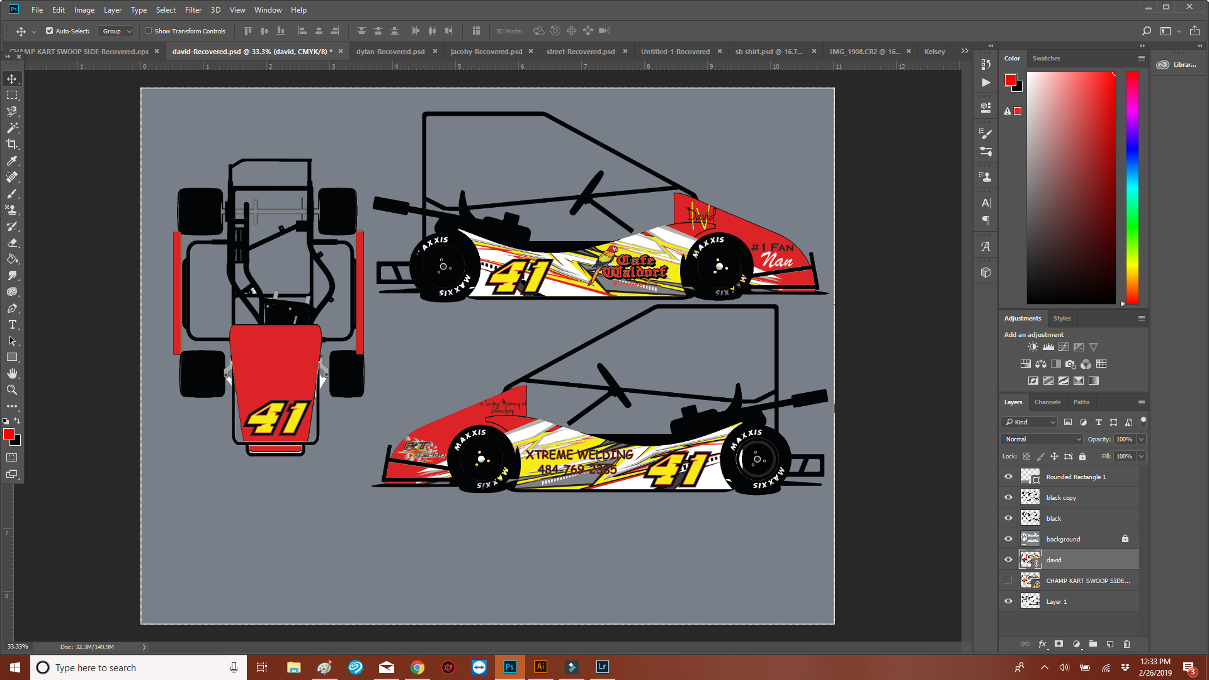Switch to the Channels tab
Image resolution: width=1209 pixels, height=680 pixels.
1047,402
